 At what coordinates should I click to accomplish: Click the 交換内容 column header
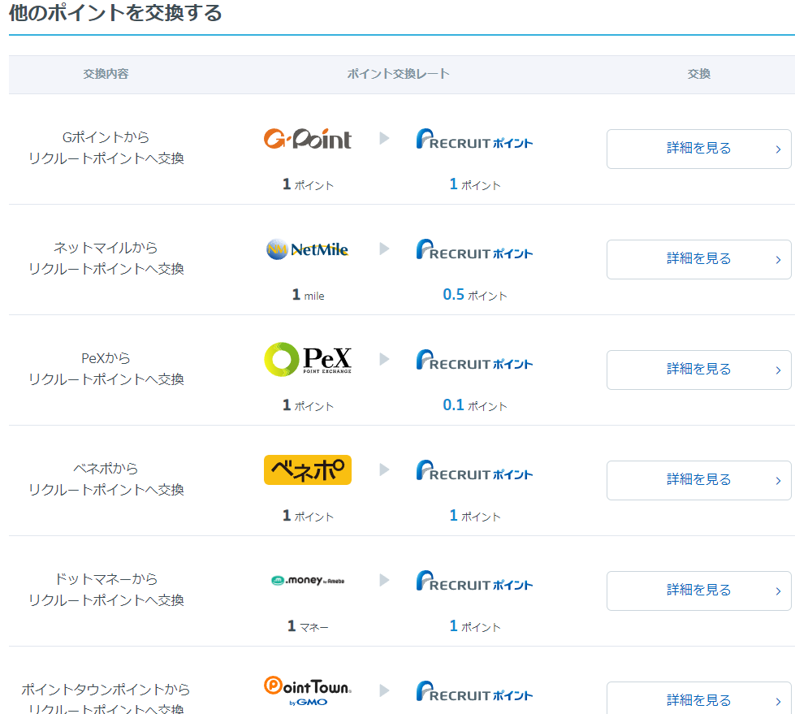click(106, 74)
